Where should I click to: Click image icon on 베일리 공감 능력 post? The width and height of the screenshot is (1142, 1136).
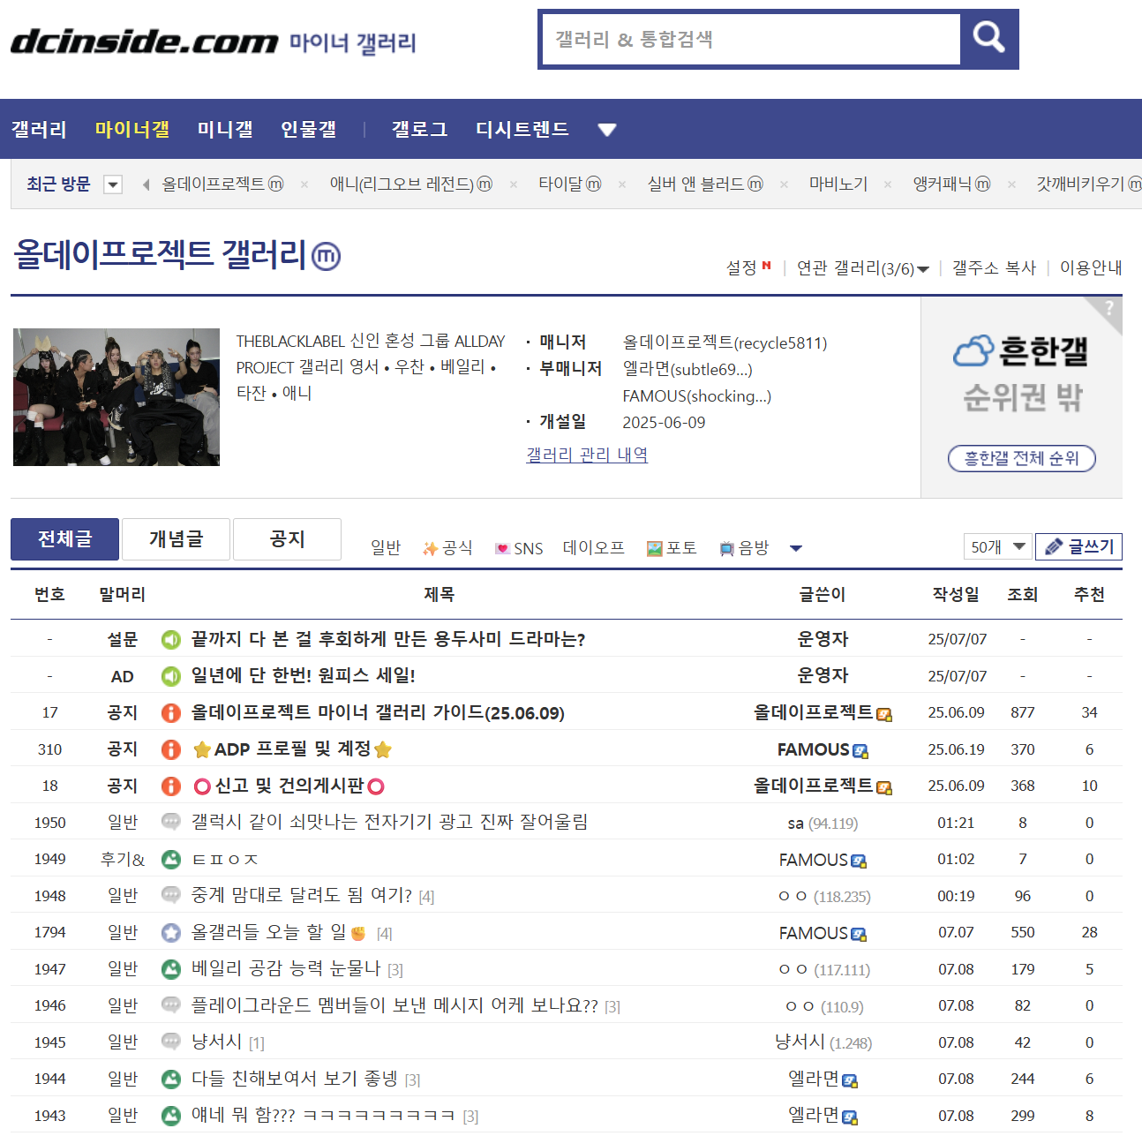[x=171, y=969]
